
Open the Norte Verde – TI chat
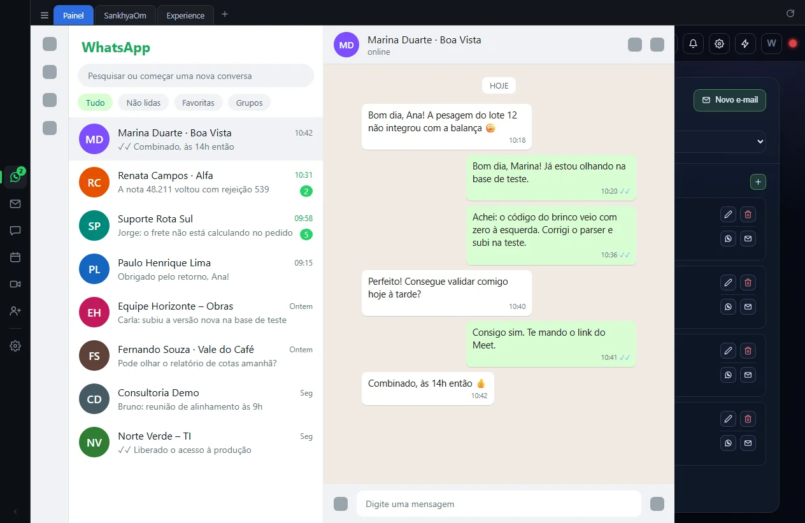196,442
